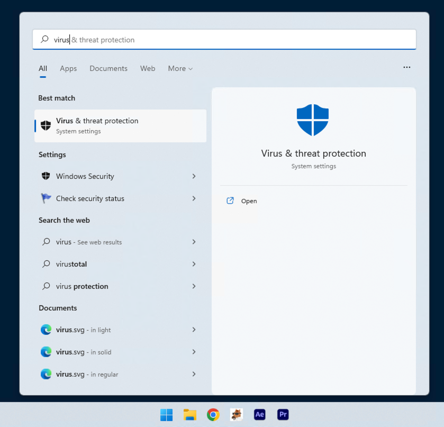Search the web for virus protection
Viewport: 444px width, 427px height.
[120, 286]
